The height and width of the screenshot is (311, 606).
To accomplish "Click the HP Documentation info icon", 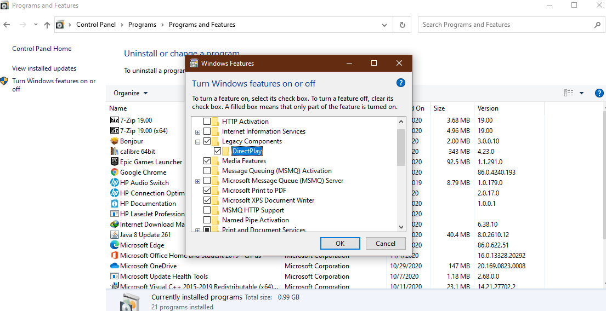I will pyautogui.click(x=115, y=203).
